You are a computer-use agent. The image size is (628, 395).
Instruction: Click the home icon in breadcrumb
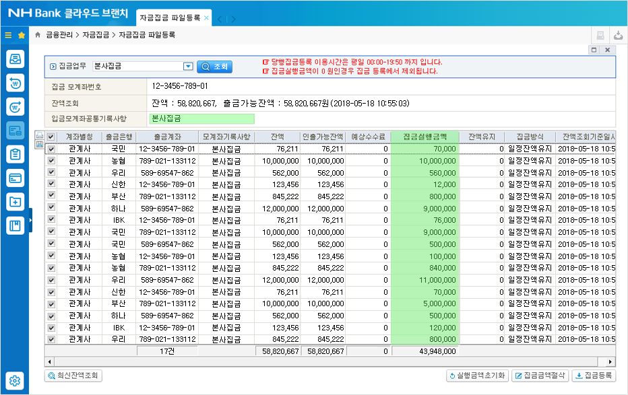38,35
